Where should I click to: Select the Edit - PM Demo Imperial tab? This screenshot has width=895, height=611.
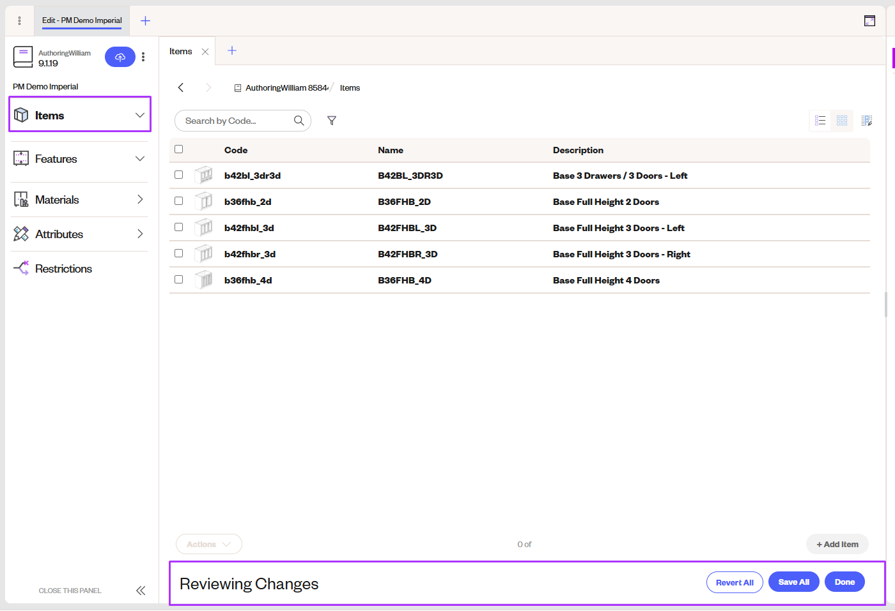point(81,20)
